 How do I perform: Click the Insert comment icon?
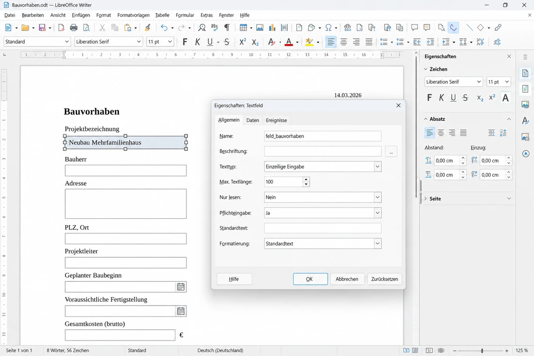point(415,28)
